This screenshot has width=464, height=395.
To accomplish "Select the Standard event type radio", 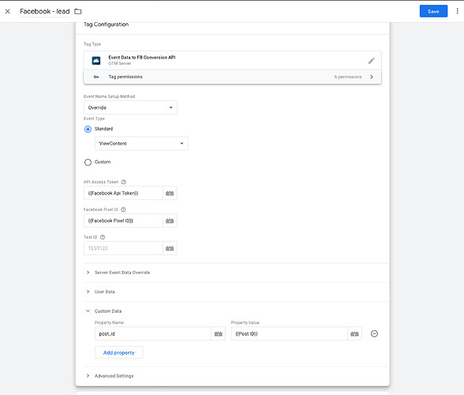I will [x=88, y=130].
